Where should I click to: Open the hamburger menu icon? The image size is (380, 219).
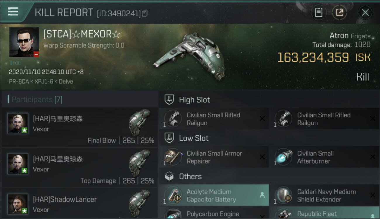(13, 12)
